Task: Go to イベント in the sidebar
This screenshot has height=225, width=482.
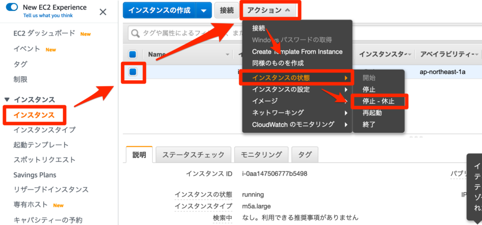Action: [27, 49]
